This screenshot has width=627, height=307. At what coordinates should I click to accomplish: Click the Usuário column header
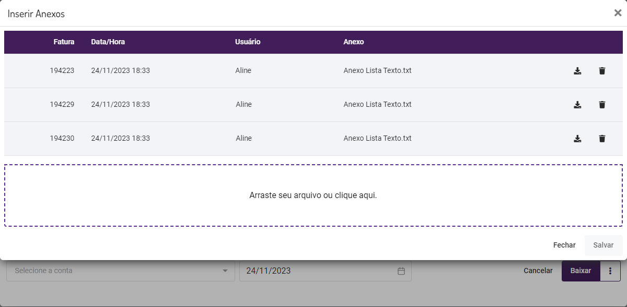click(x=248, y=42)
